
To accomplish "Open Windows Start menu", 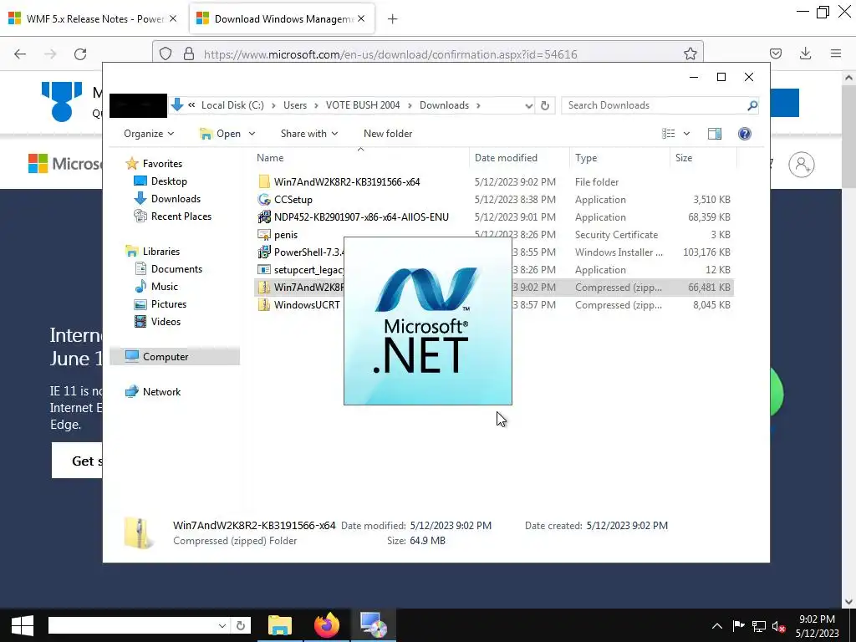I will tap(23, 625).
